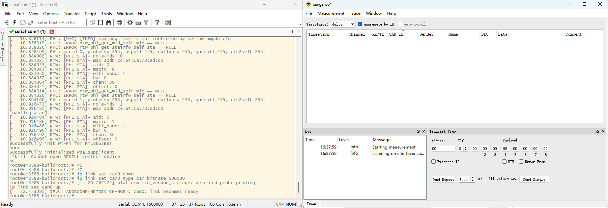The width and height of the screenshot is (608, 208).
Task: Close the serial-com4 (1) tab with red X
Action: coord(52,32)
